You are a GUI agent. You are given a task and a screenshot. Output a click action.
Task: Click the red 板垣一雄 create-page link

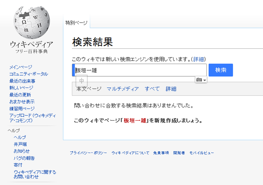click(135, 120)
